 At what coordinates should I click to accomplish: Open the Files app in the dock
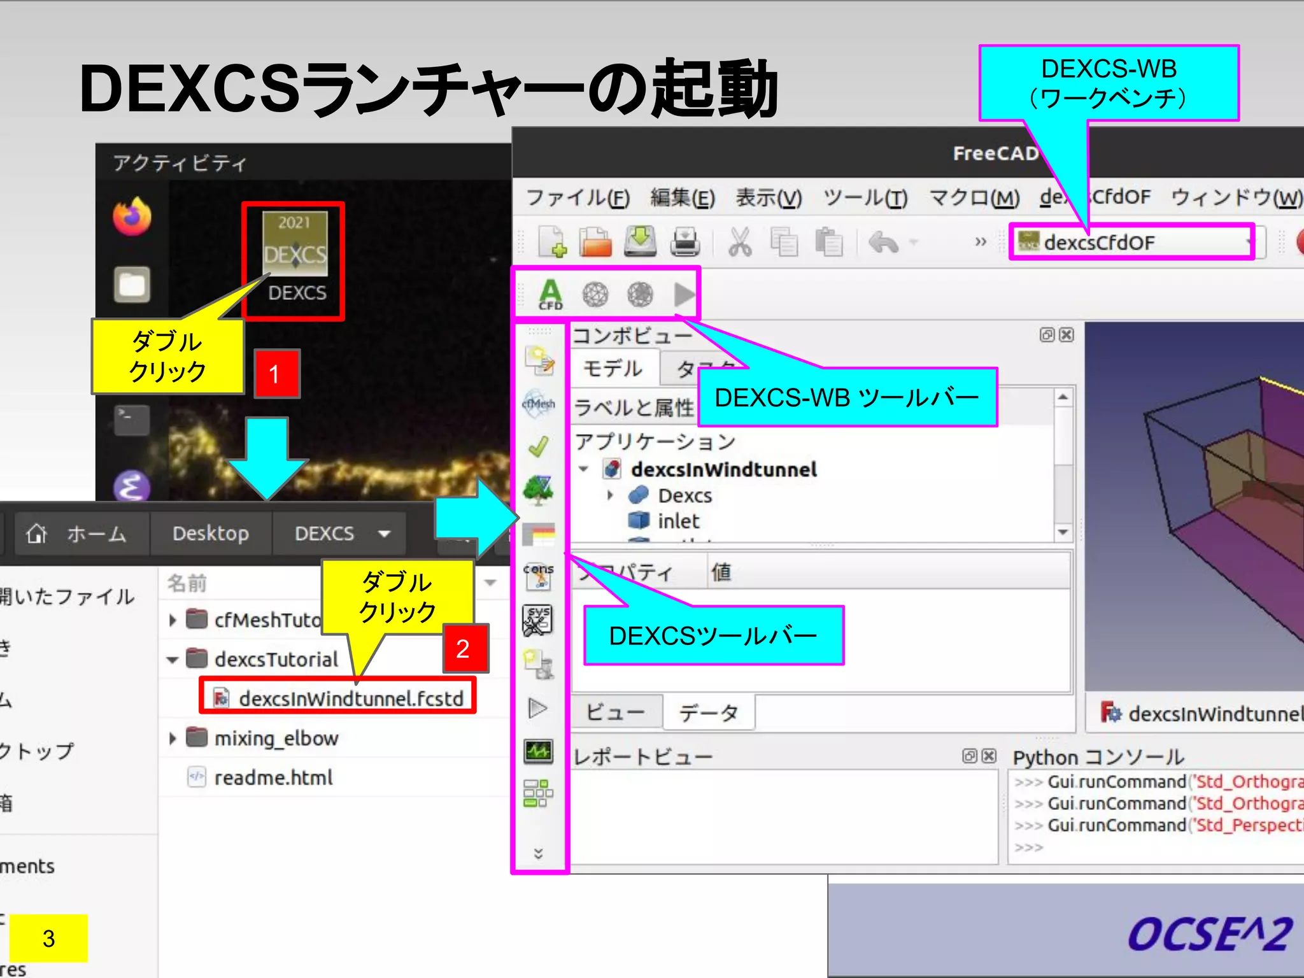tap(132, 284)
